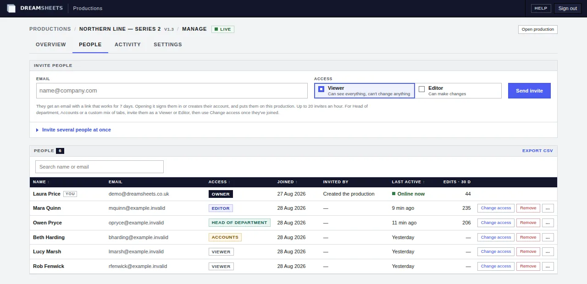The height and width of the screenshot is (284, 587).
Task: Click the YOU tag beside Laura Price
Action: coord(70,194)
